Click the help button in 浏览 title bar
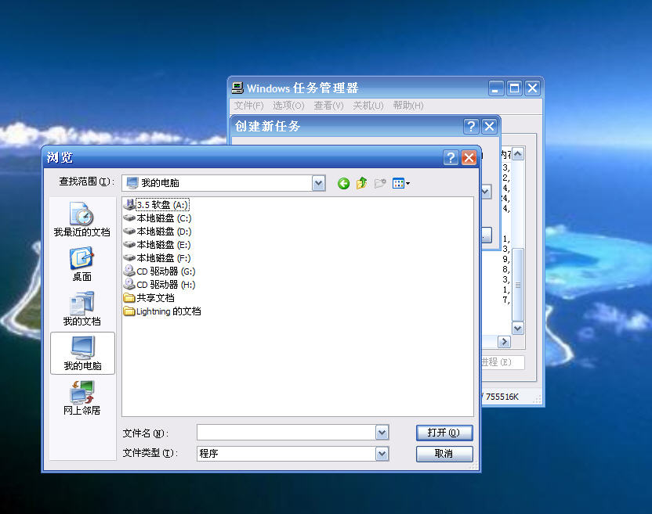The height and width of the screenshot is (514, 652). point(451,157)
